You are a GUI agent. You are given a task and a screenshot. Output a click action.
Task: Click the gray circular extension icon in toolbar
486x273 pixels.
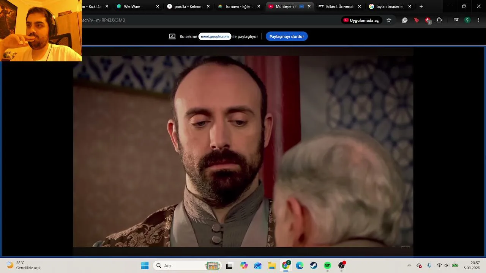pyautogui.click(x=405, y=20)
